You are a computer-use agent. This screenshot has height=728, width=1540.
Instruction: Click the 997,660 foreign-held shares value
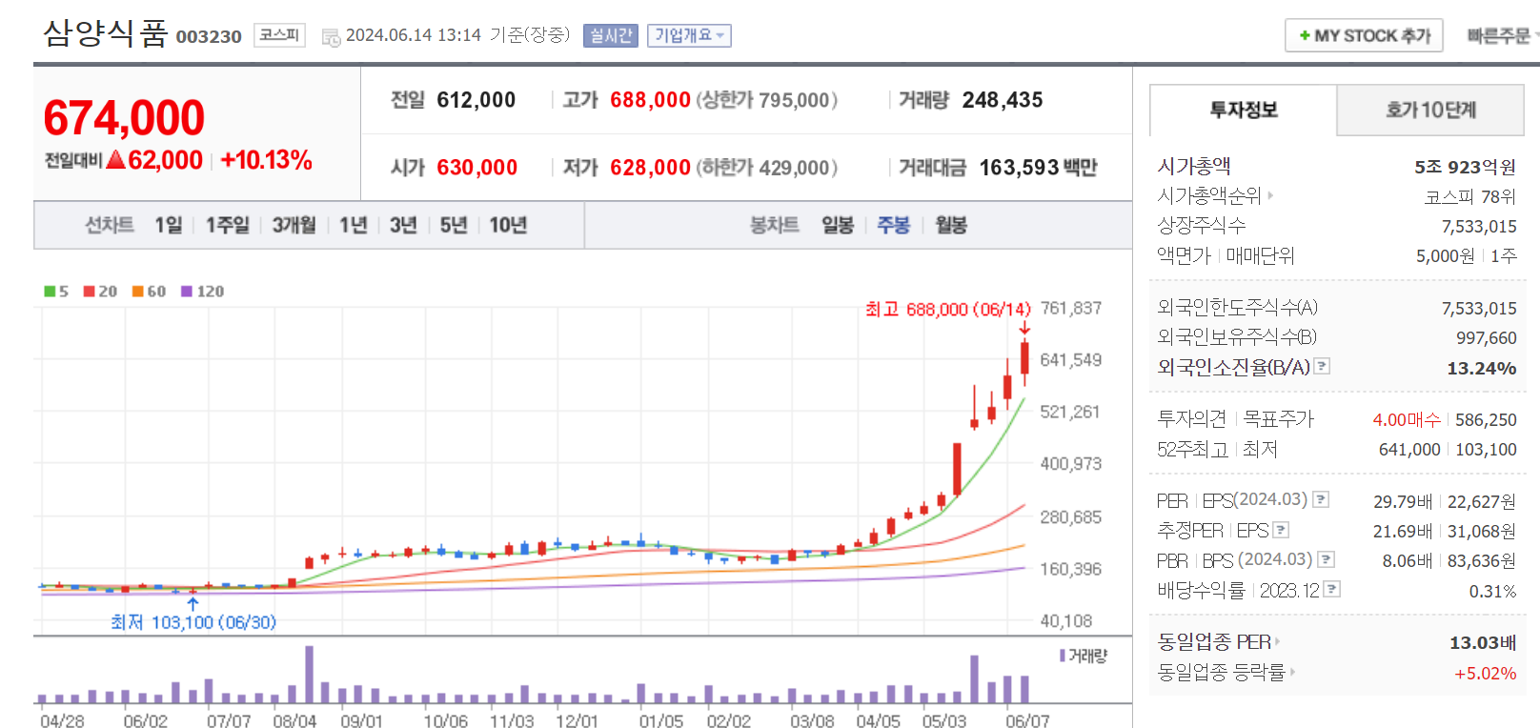coord(1487,338)
